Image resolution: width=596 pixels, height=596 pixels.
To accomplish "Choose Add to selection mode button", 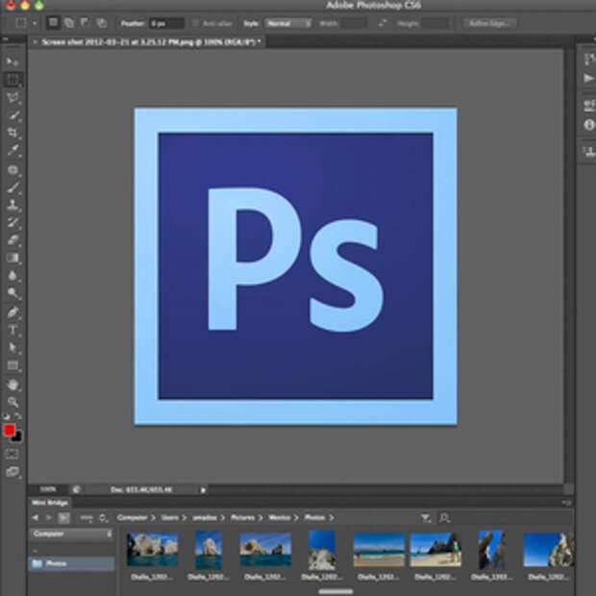I will [69, 23].
